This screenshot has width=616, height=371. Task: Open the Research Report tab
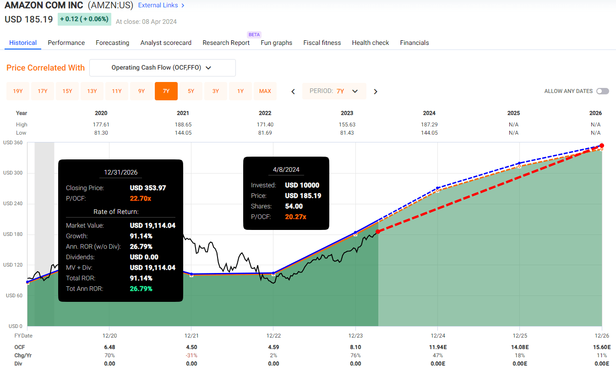pyautogui.click(x=226, y=43)
